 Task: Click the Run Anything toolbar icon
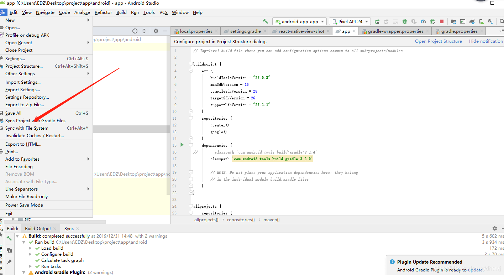click(x=462, y=21)
